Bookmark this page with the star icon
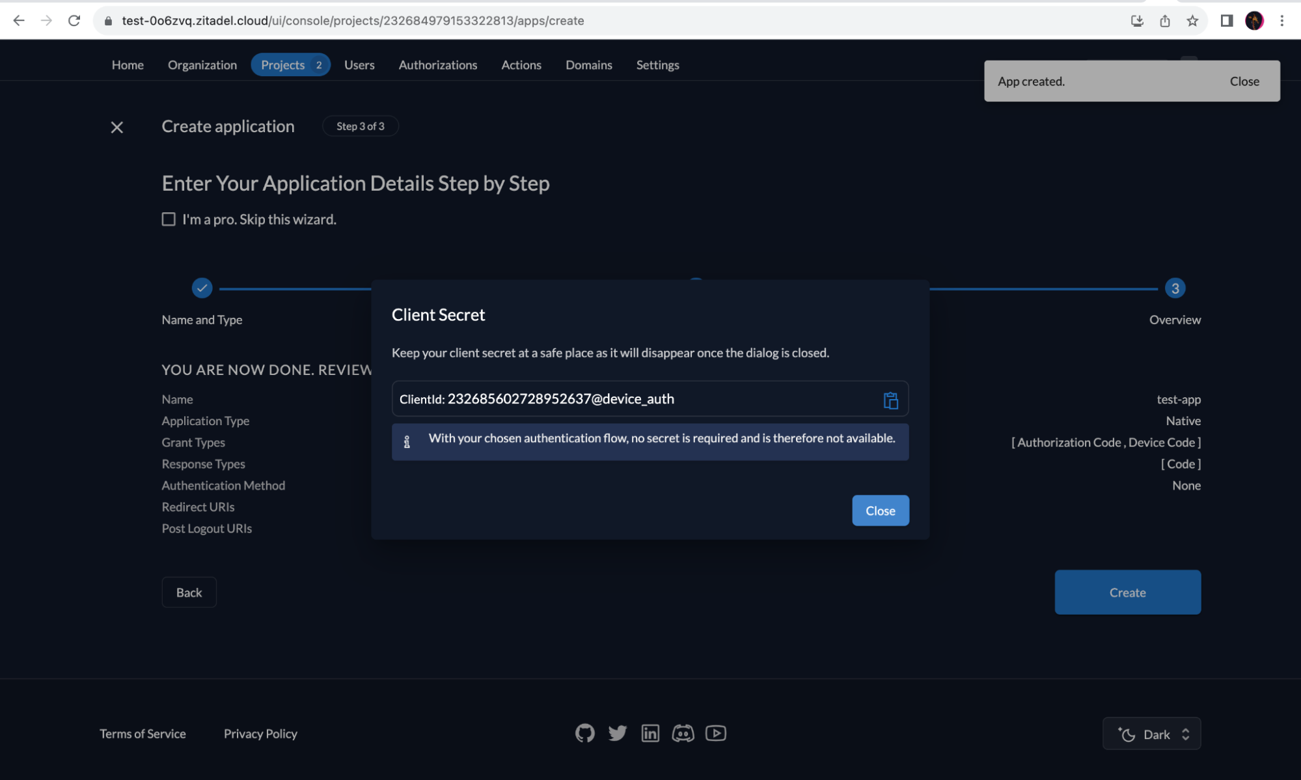 coord(1192,21)
